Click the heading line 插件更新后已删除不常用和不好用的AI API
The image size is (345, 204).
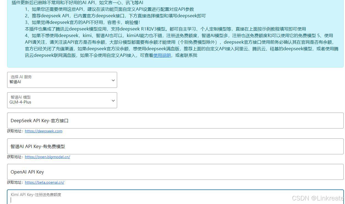click(77, 3)
